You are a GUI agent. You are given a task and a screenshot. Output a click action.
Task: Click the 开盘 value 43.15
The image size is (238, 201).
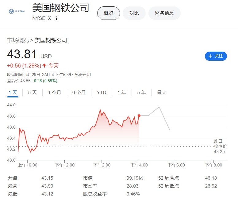click(x=47, y=178)
